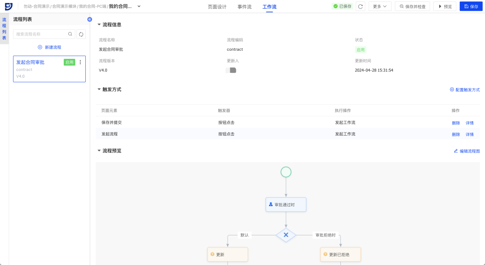Image resolution: width=485 pixels, height=265 pixels.
Task: Expand the breadcrumb page dropdown arrow
Action: tap(139, 6)
